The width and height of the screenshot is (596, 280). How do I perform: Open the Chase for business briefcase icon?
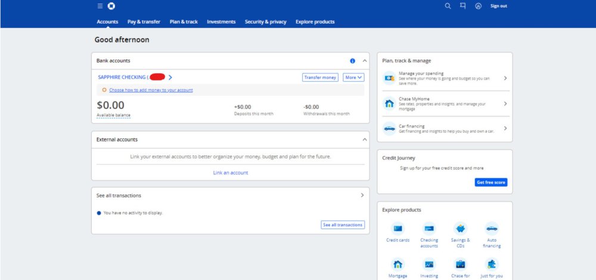tap(460, 264)
